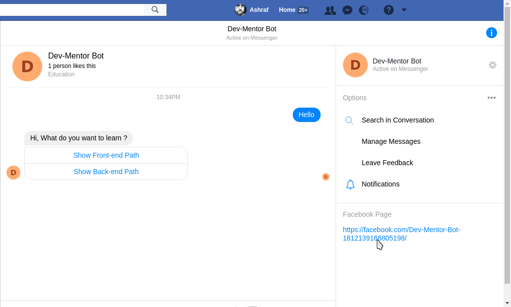Open the Quick Help question icon
Image resolution: width=511 pixels, height=307 pixels.
point(388,10)
